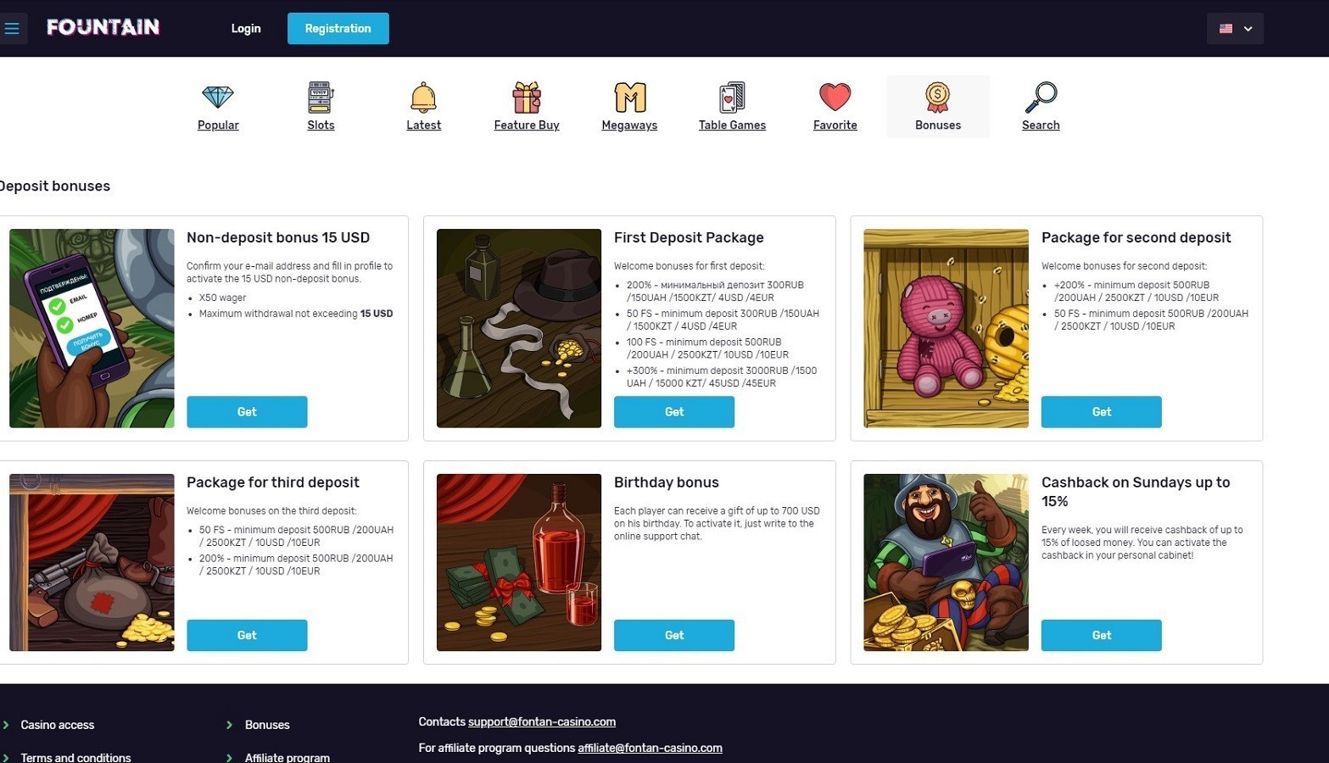Screen dimensions: 1329x763
Task: Click the Login menu item
Action: [x=246, y=28]
